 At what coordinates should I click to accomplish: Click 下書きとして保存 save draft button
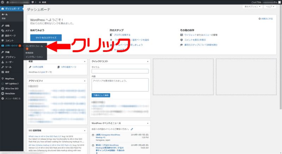click(x=101, y=95)
